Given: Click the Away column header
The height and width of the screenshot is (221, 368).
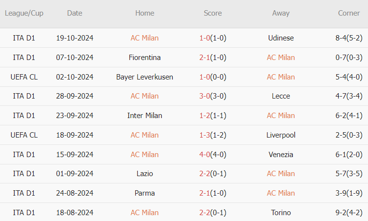Looking at the screenshot, I should click(281, 13).
